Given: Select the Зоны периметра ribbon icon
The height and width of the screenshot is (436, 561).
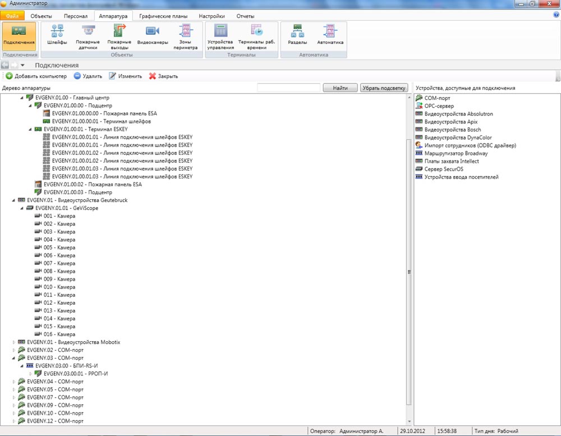Looking at the screenshot, I should click(185, 36).
